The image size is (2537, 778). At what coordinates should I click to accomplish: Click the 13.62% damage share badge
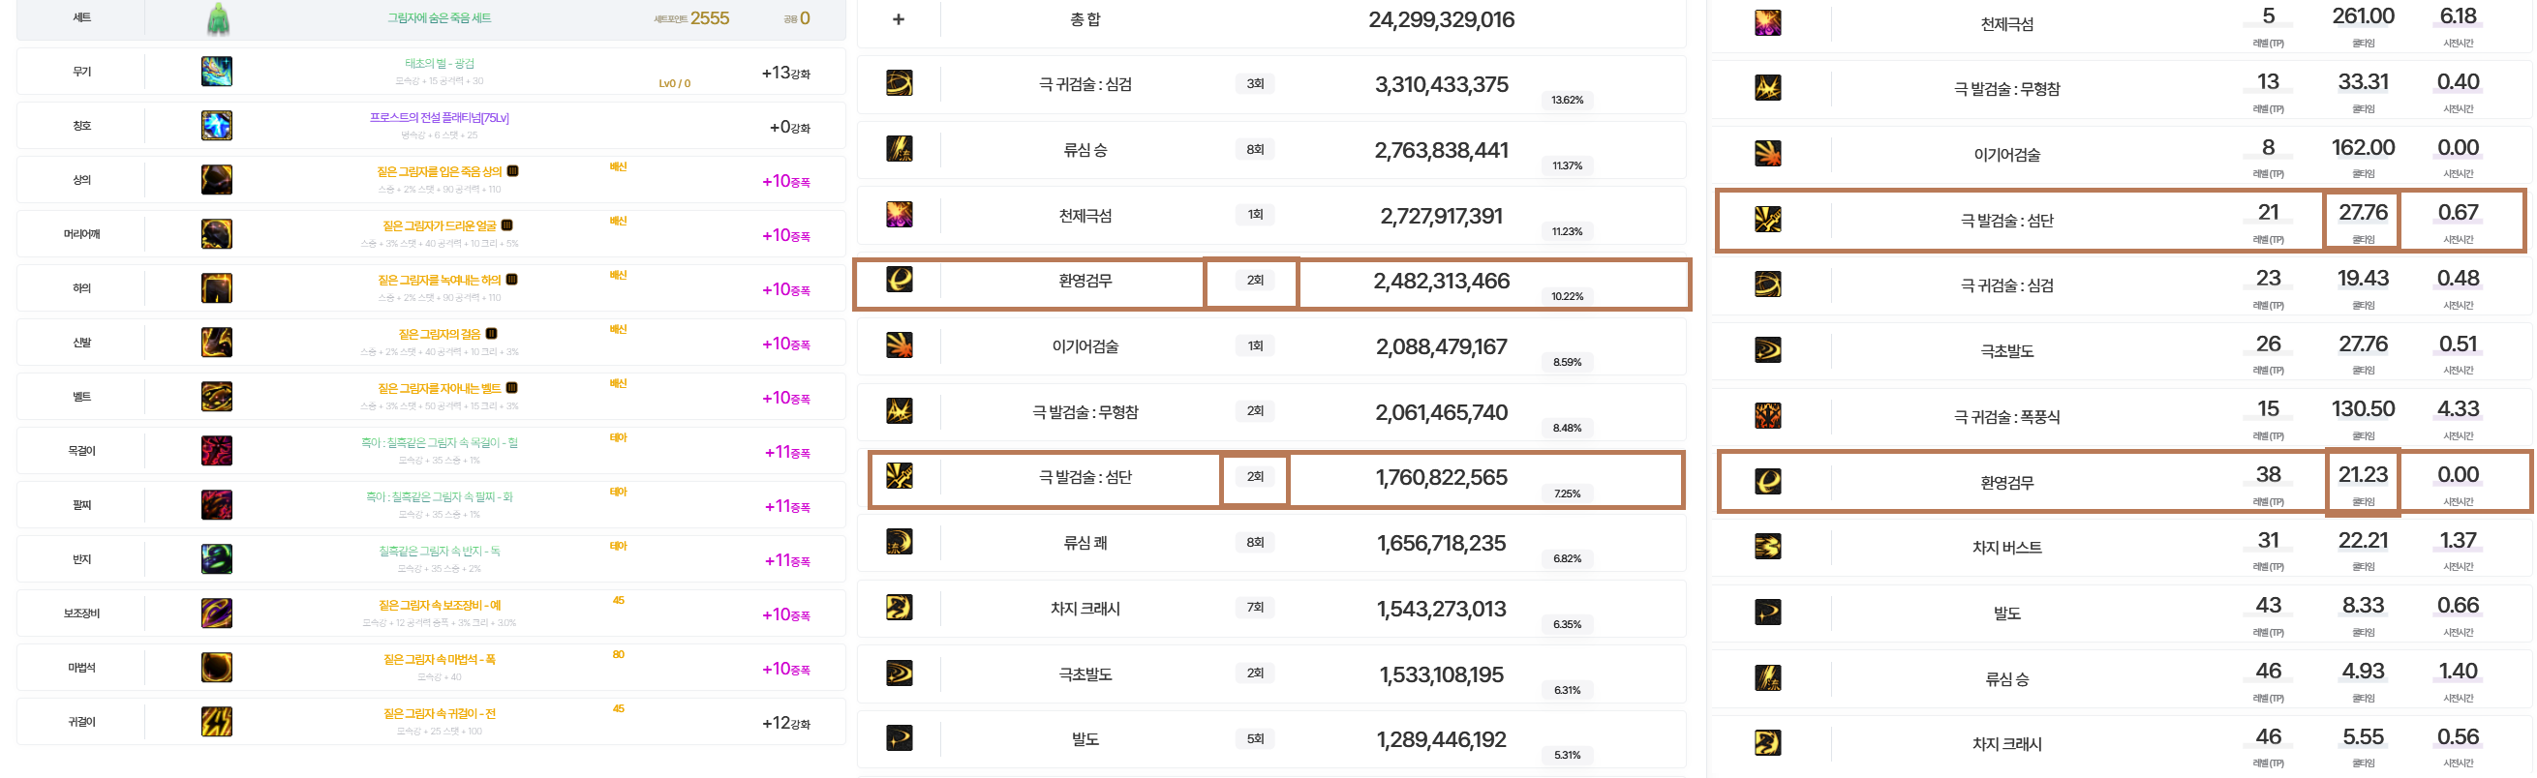[x=1566, y=101]
